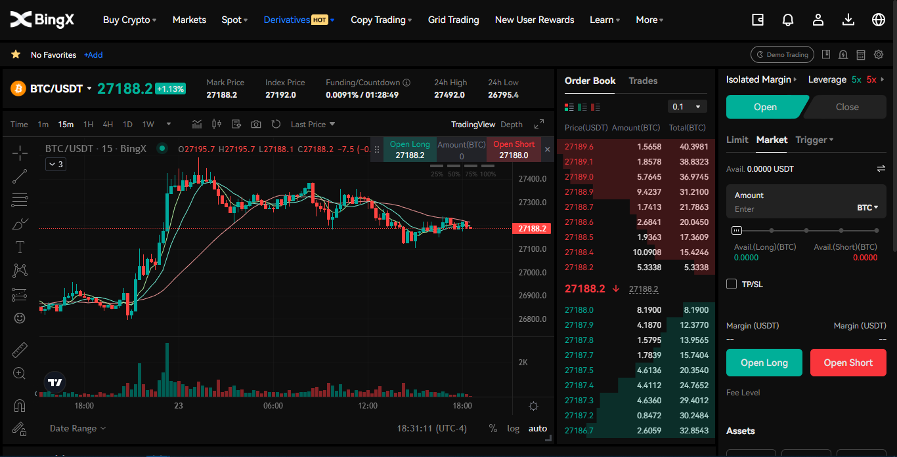The width and height of the screenshot is (897, 457).
Task: Open the language globe icon
Action: 879,20
